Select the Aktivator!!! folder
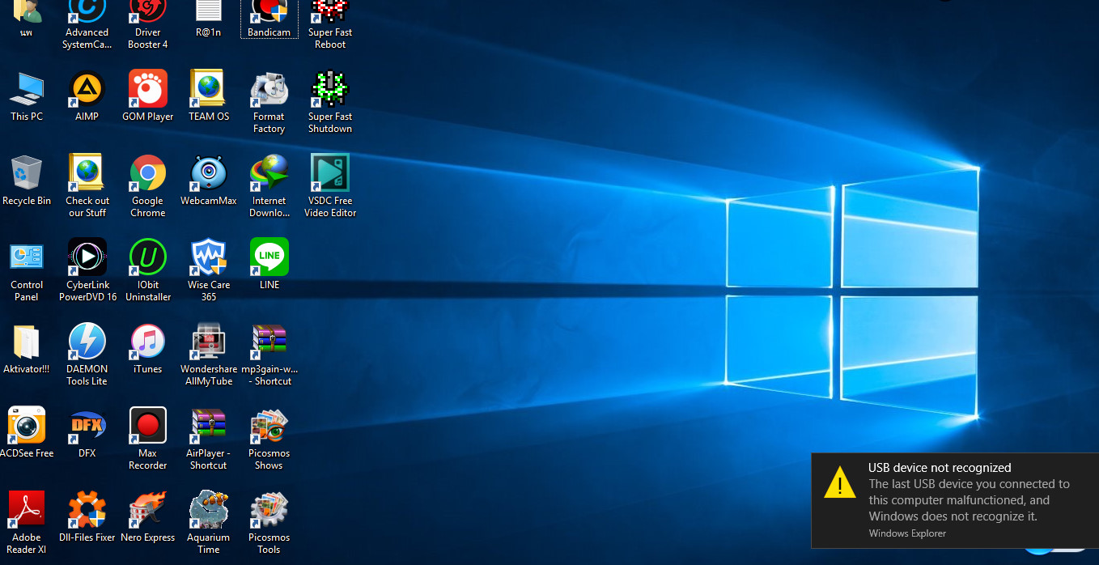Viewport: 1099px width, 565px height. (x=27, y=342)
